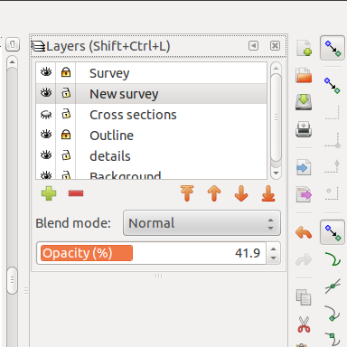
Task: Close the Layers panel
Action: pos(275,46)
